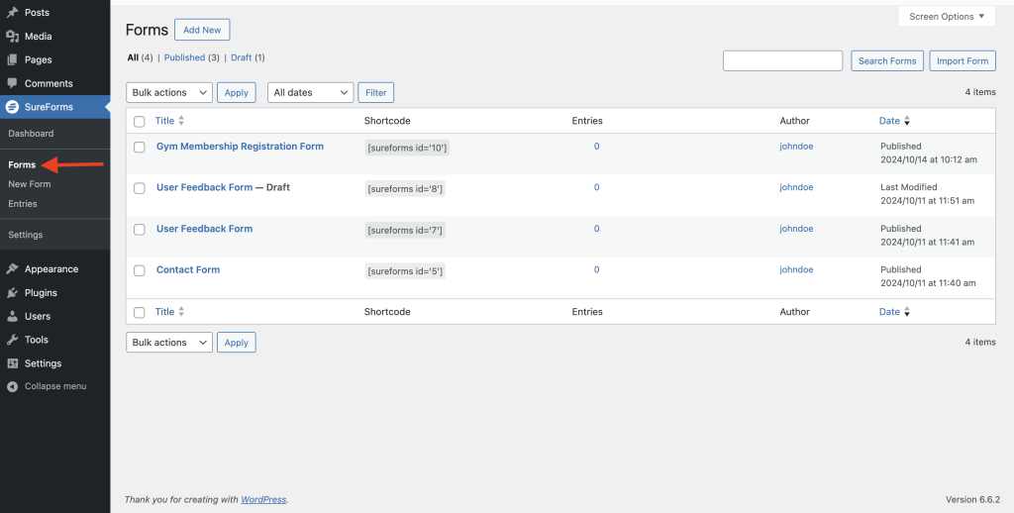The image size is (1014, 513).
Task: Click the search forms text field
Action: click(x=782, y=61)
